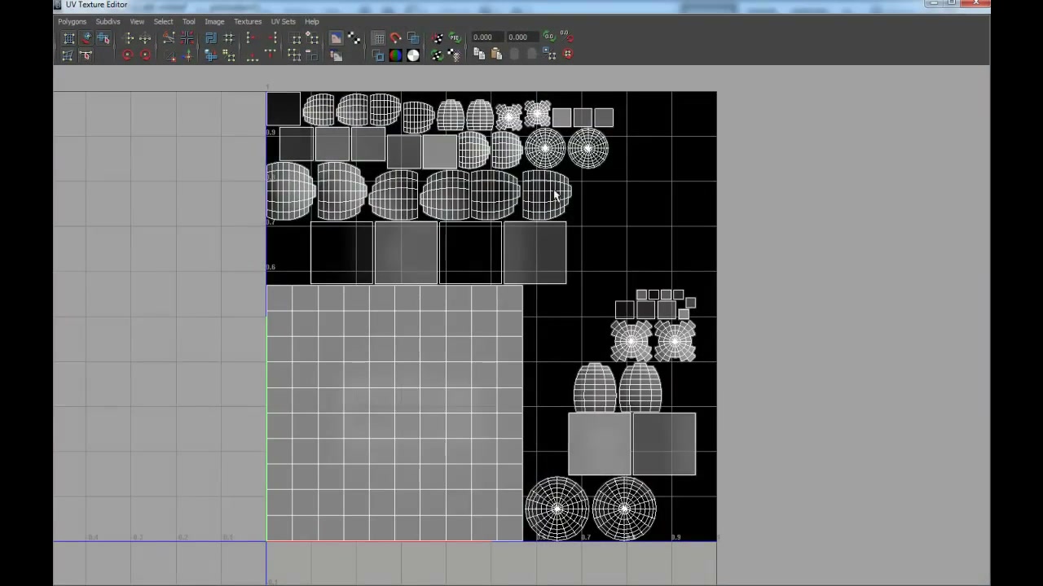This screenshot has height=586, width=1043.
Task: Open the Select menu
Action: [163, 21]
